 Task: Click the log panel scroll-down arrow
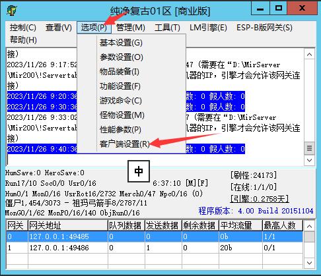[309, 160]
